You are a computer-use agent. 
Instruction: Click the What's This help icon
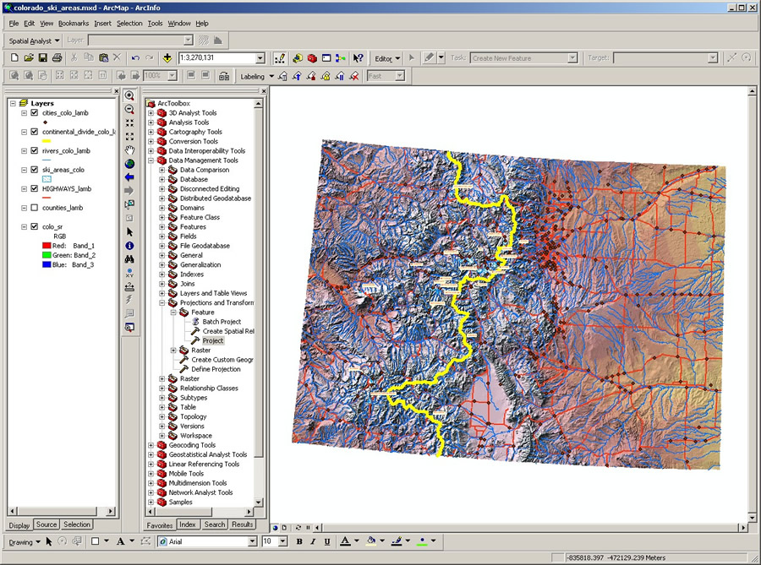(x=359, y=58)
